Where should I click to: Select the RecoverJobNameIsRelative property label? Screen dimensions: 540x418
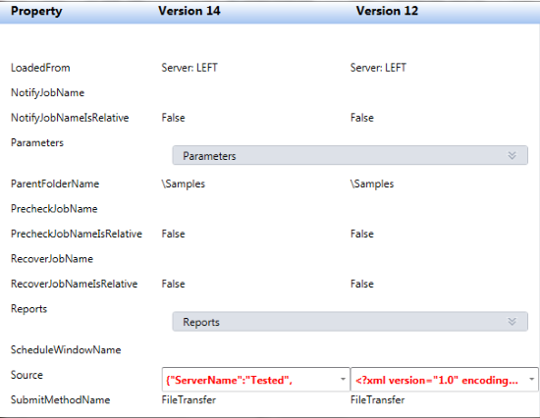click(74, 284)
